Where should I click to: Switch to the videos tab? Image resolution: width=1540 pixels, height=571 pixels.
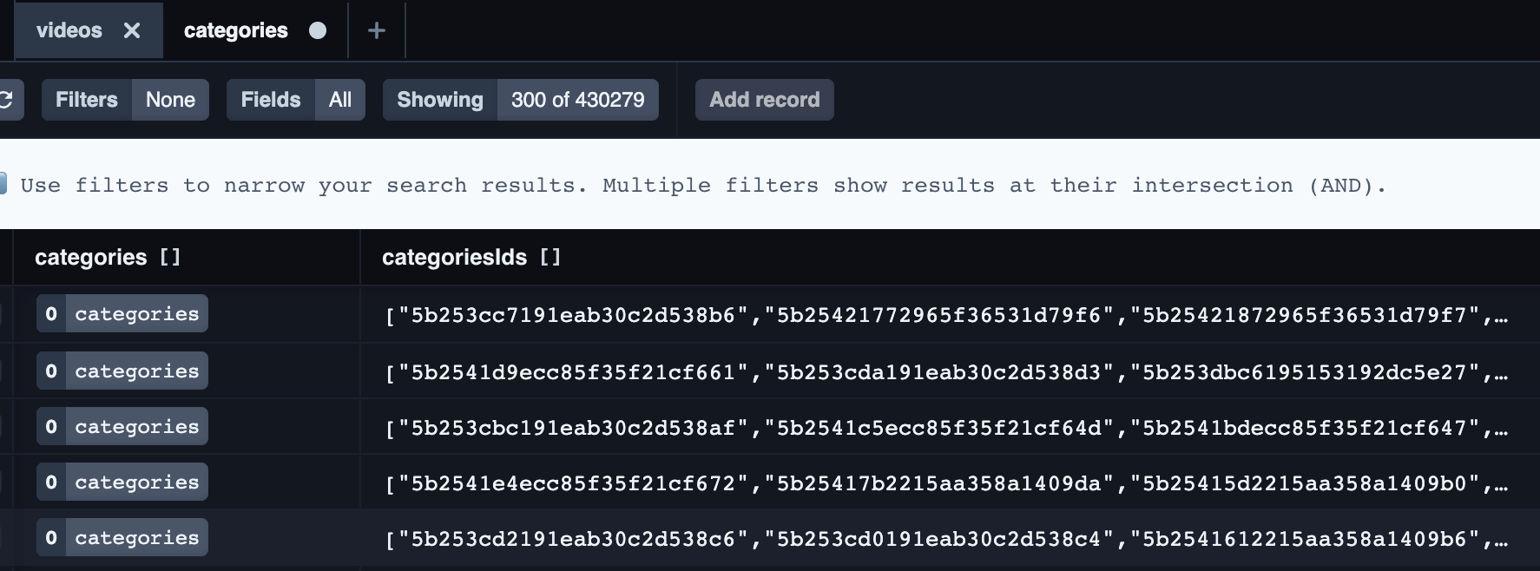[x=69, y=30]
